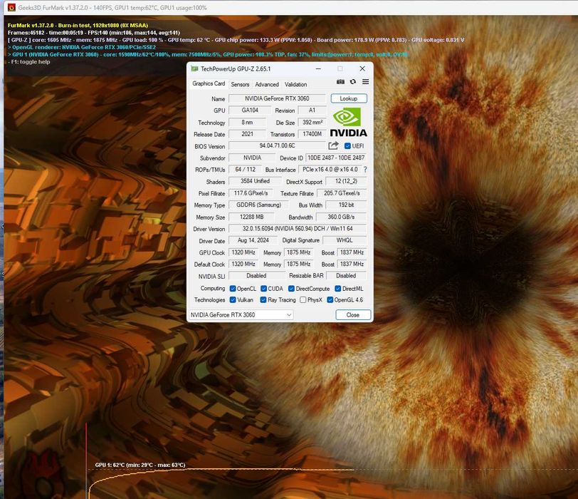The height and width of the screenshot is (499, 578).
Task: Click the Texture Fillrate value 205.7 GTexel/s
Action: 342,193
